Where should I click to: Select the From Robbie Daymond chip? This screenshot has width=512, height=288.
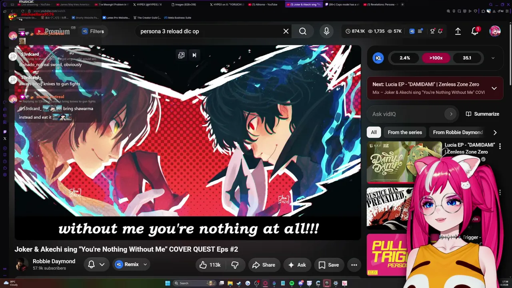tap(458, 132)
